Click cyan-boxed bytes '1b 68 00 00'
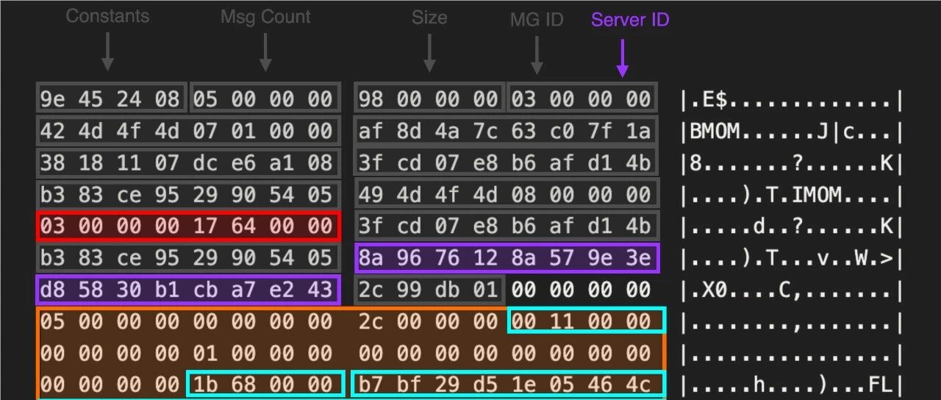Image resolution: width=941 pixels, height=400 pixels. pyautogui.click(x=265, y=385)
